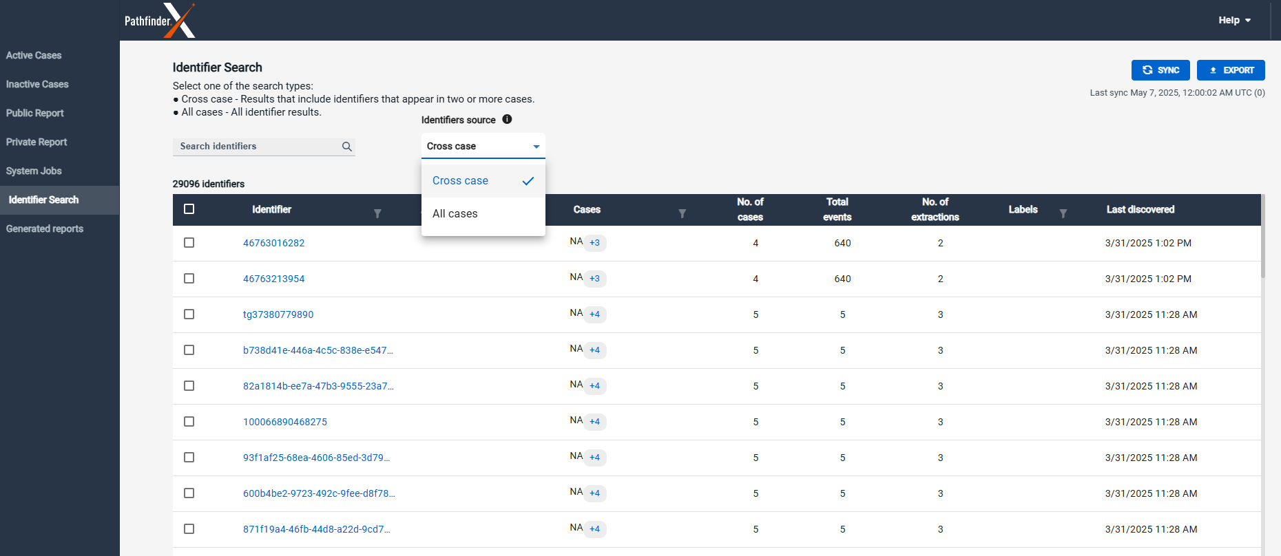Collapse the Cross case source dropdown
Screen dimensions: 1281x556
coord(483,146)
